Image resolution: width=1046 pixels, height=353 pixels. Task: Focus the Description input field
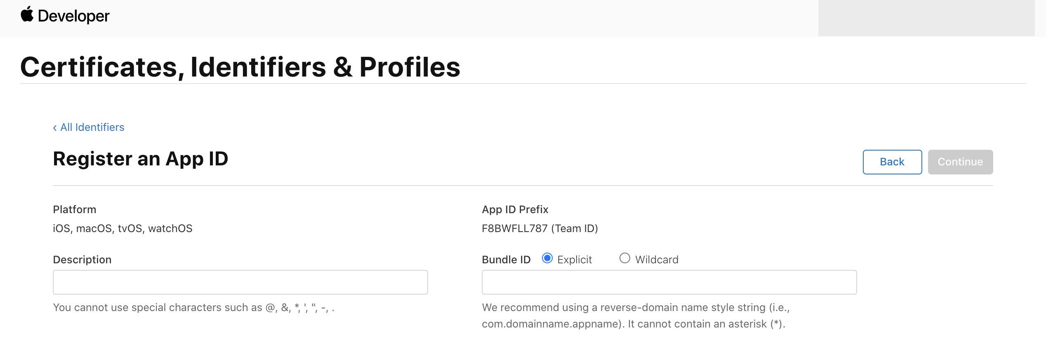[240, 282]
